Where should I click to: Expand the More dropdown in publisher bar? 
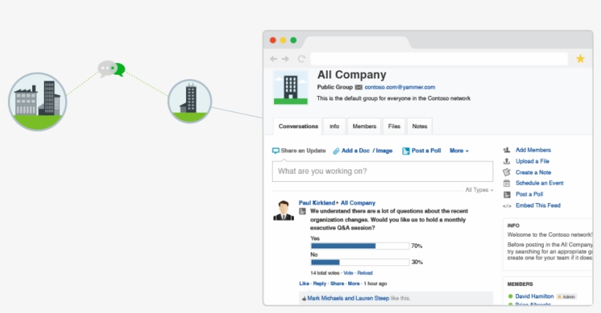tap(459, 150)
